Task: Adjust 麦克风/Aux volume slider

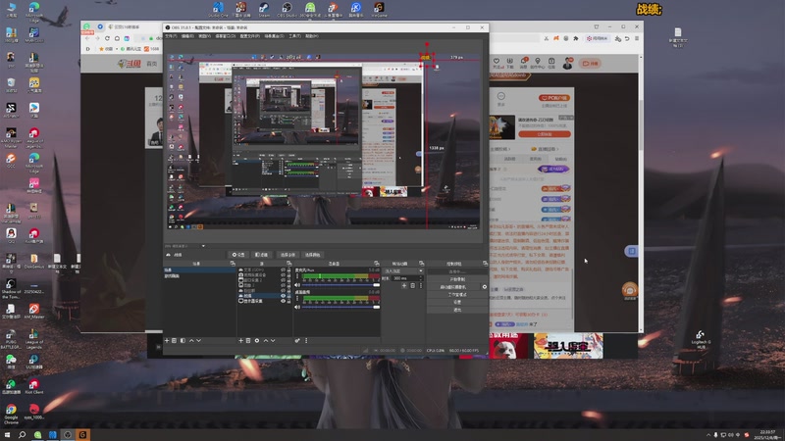Action: point(340,285)
